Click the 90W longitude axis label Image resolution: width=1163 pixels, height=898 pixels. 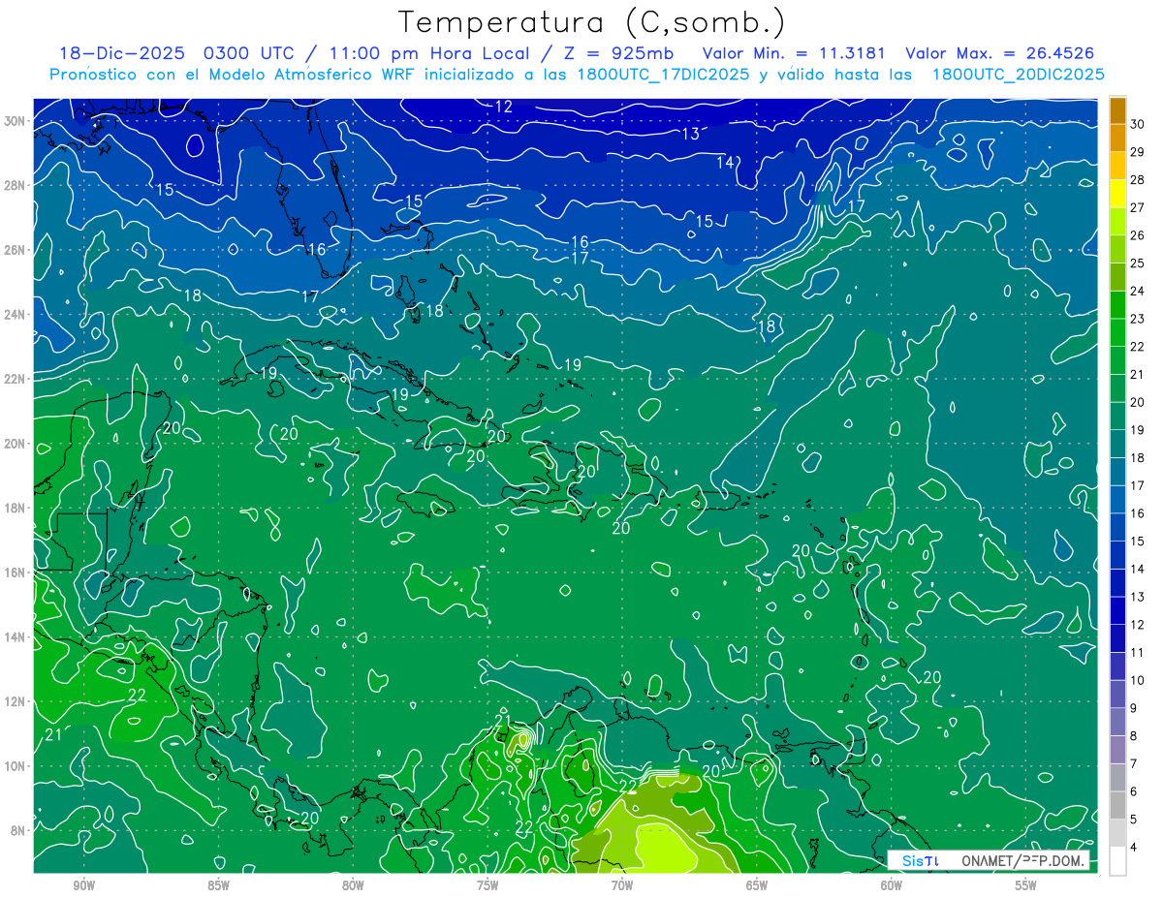click(x=84, y=885)
